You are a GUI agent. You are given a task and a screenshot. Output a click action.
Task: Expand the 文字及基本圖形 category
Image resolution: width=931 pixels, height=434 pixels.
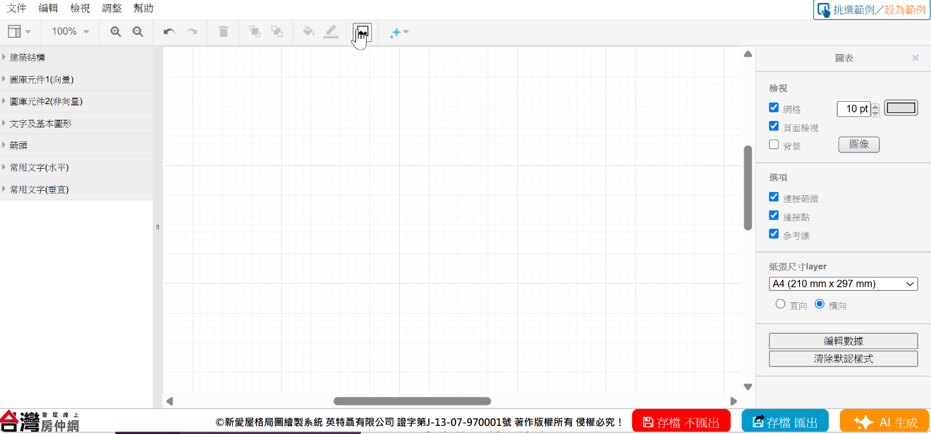[x=76, y=123]
